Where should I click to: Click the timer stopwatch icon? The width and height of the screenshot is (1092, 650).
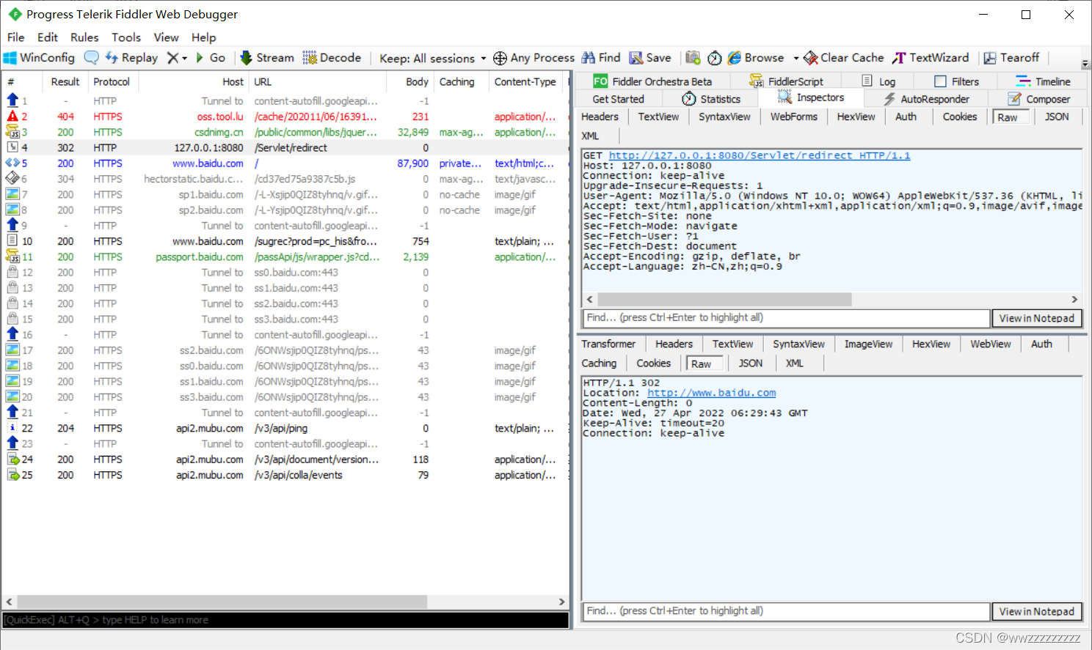715,58
